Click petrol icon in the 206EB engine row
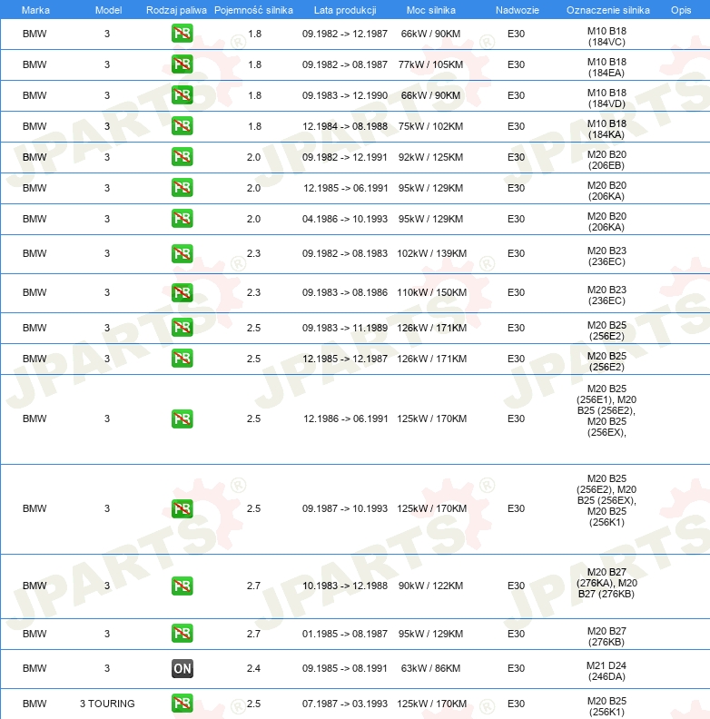 point(182,157)
